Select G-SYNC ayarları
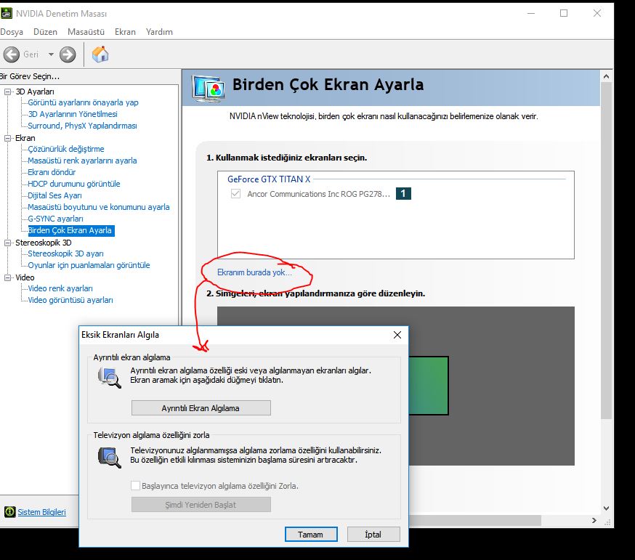The width and height of the screenshot is (635, 560). tap(55, 219)
